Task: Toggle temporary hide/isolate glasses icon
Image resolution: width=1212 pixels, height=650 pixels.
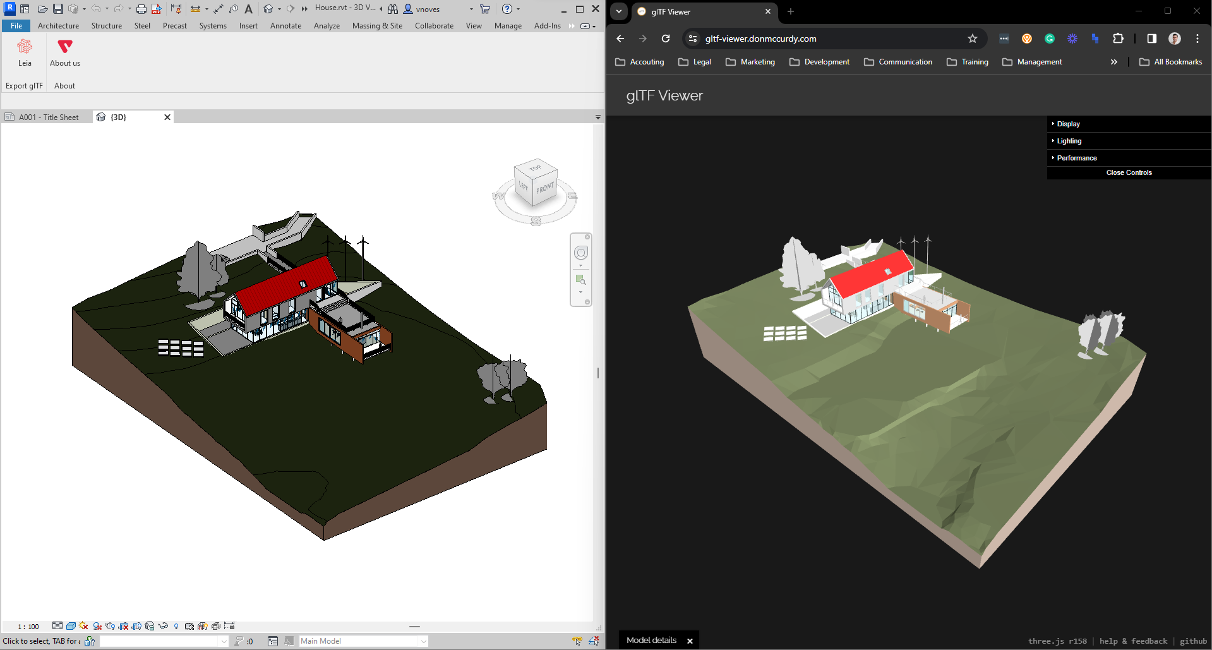Action: (163, 626)
